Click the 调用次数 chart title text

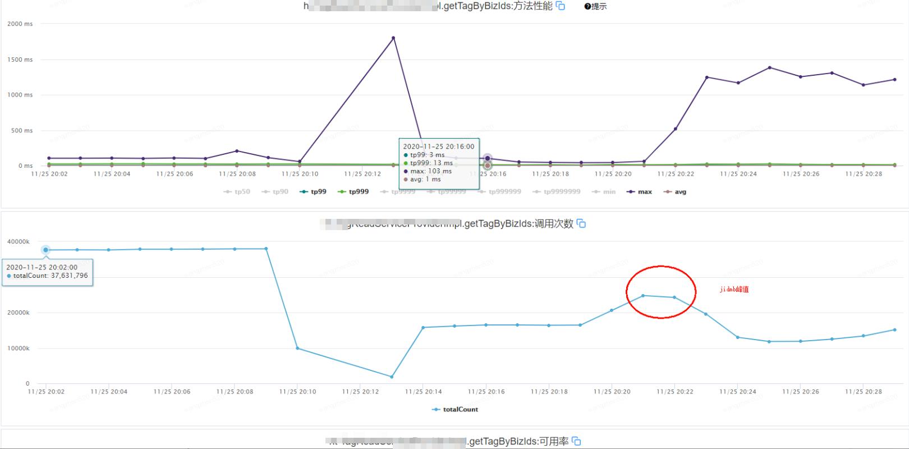point(447,223)
